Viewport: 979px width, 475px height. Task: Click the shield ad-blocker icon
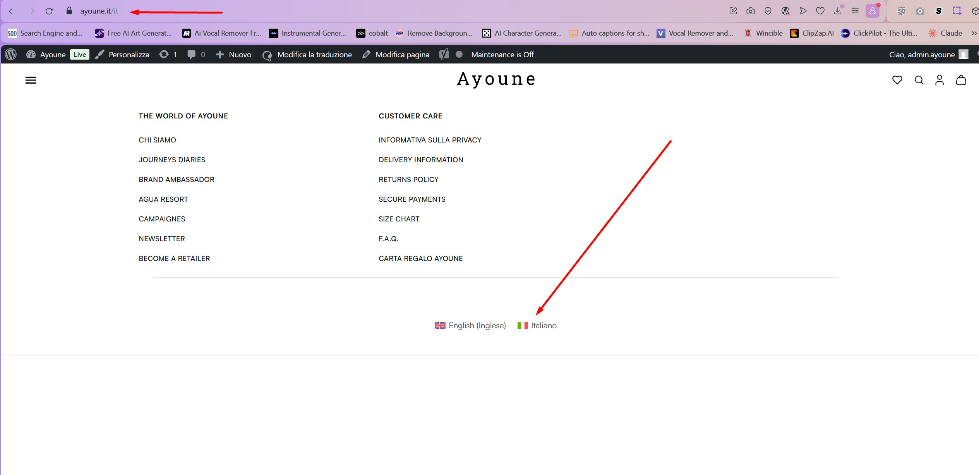pos(768,11)
